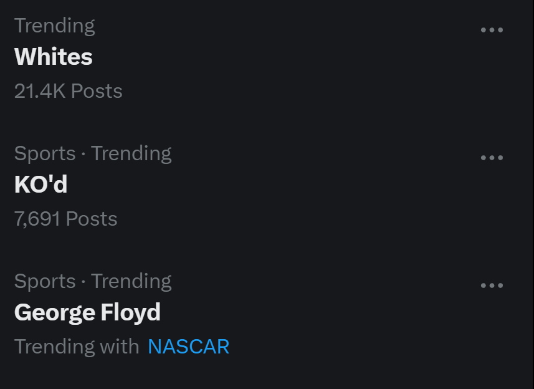Click the gray Trending with text
Image resolution: width=534 pixels, height=389 pixels.
77,347
